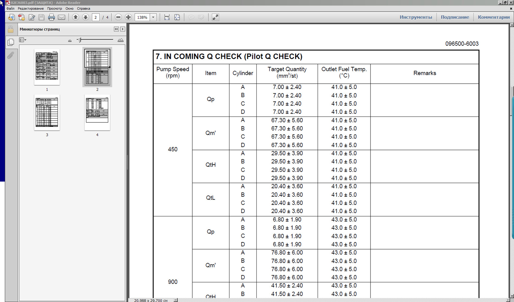514x302 pixels.
Task: Zoom out using the minus button
Action: point(118,17)
